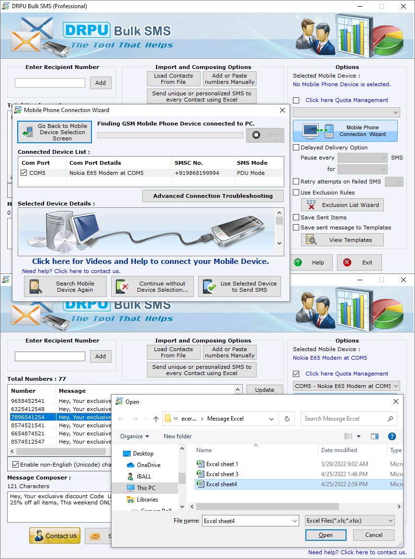Launch the Mobile Phone Connection Wizard

[x=345, y=130]
